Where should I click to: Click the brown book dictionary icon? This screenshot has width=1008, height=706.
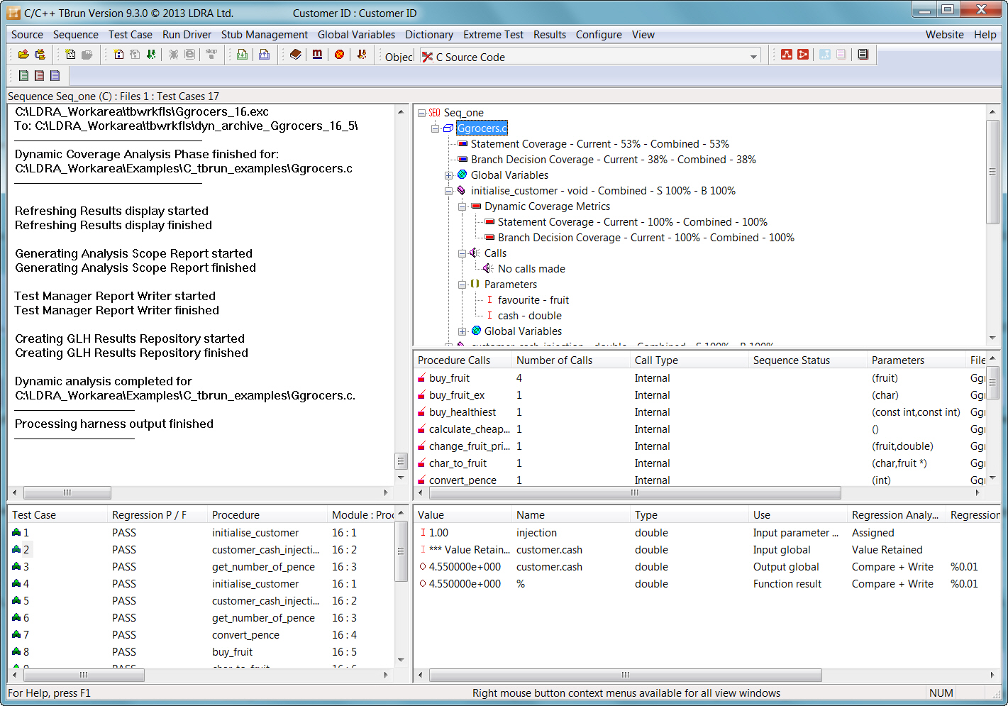click(x=296, y=55)
